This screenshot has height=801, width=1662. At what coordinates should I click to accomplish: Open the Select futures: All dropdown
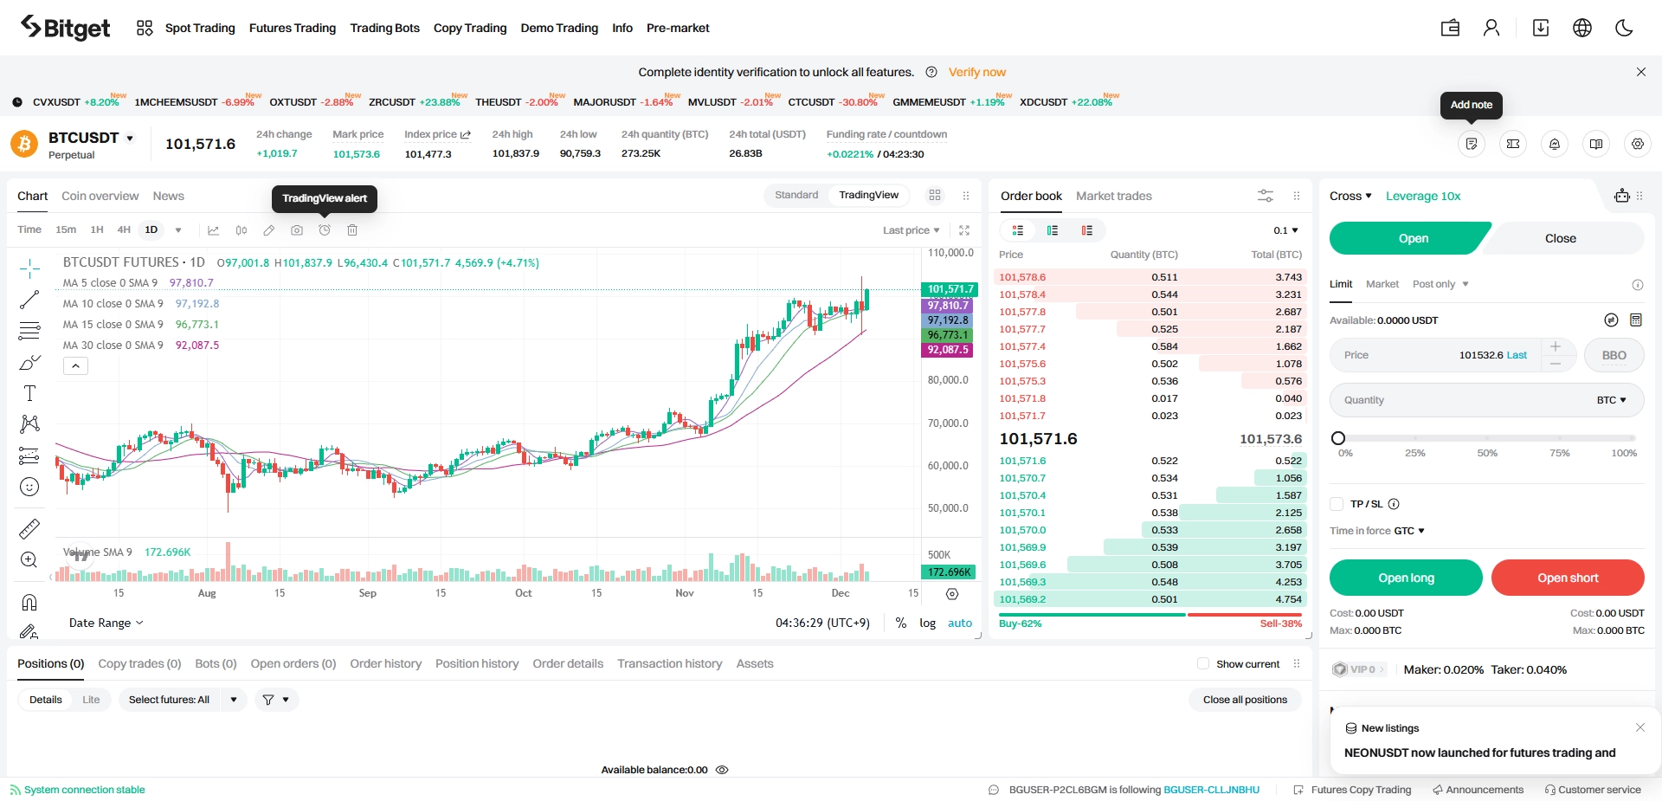[x=182, y=700]
